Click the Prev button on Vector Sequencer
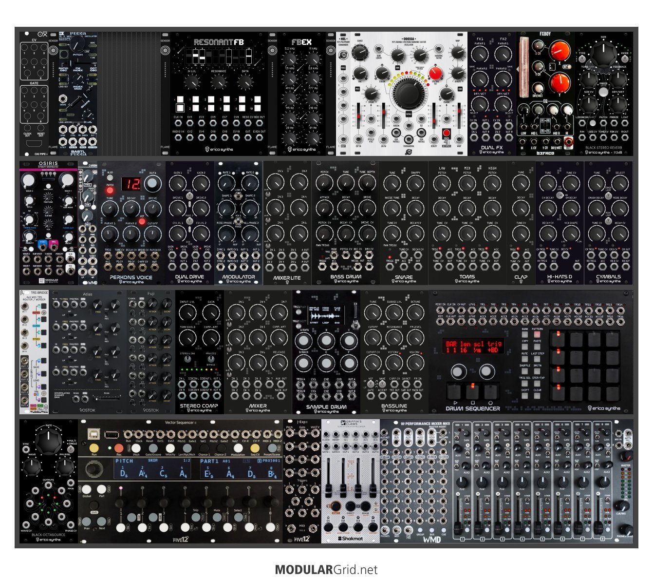653x580 pixels. coord(87,522)
